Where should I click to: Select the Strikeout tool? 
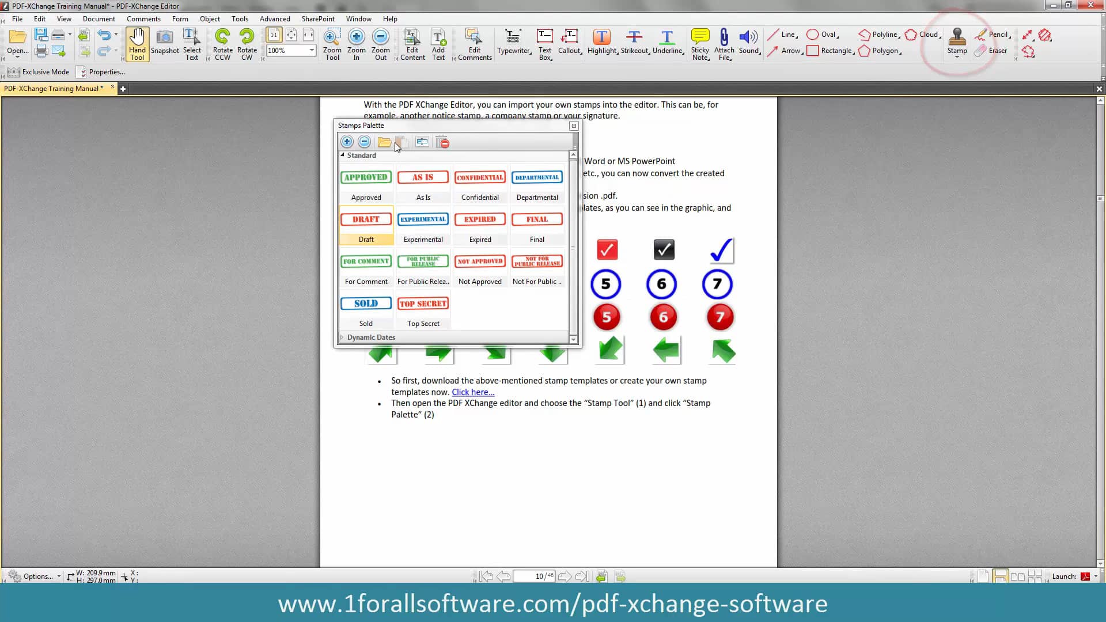(634, 43)
